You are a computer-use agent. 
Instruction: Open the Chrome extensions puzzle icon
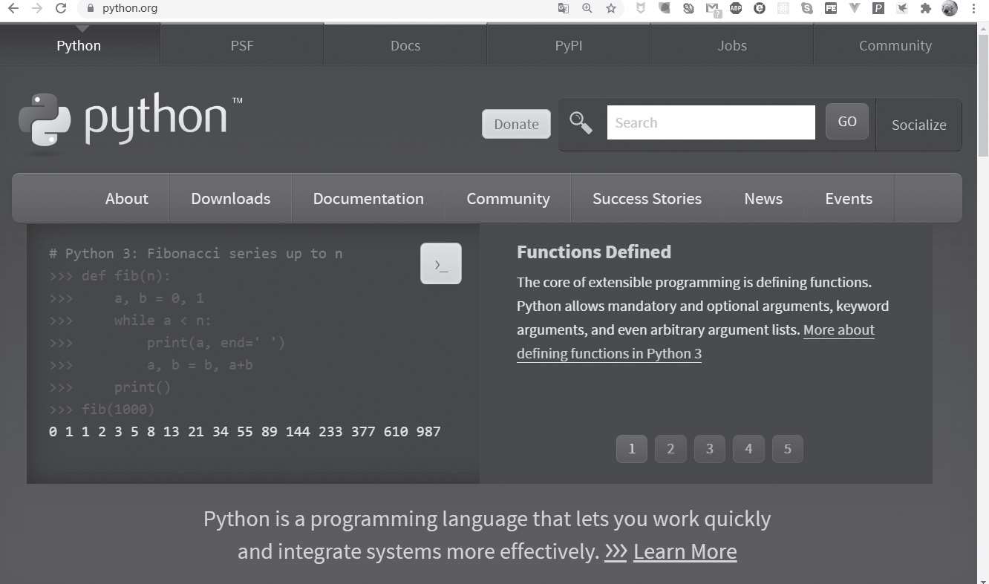click(x=925, y=9)
